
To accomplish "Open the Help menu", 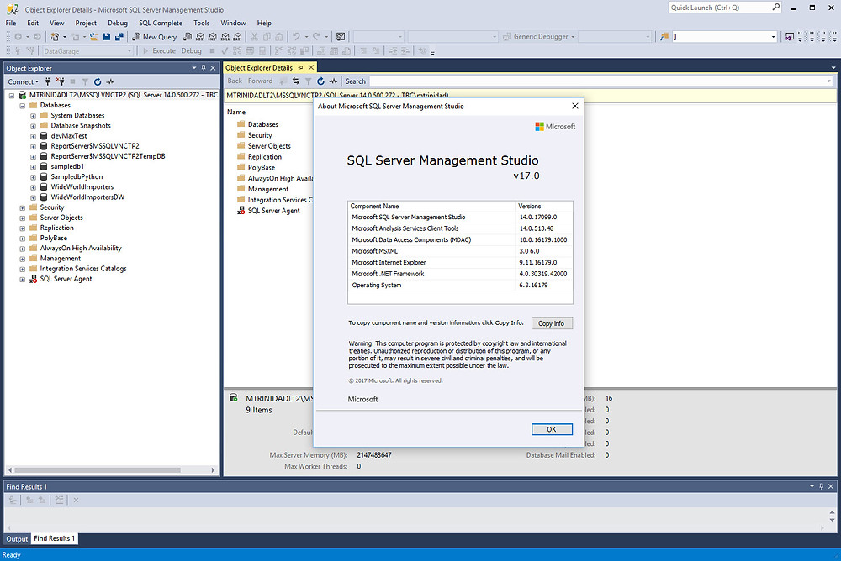I will tap(264, 23).
